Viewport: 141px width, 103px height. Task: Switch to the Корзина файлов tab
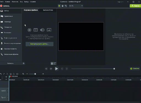pyautogui.click(x=31, y=10)
